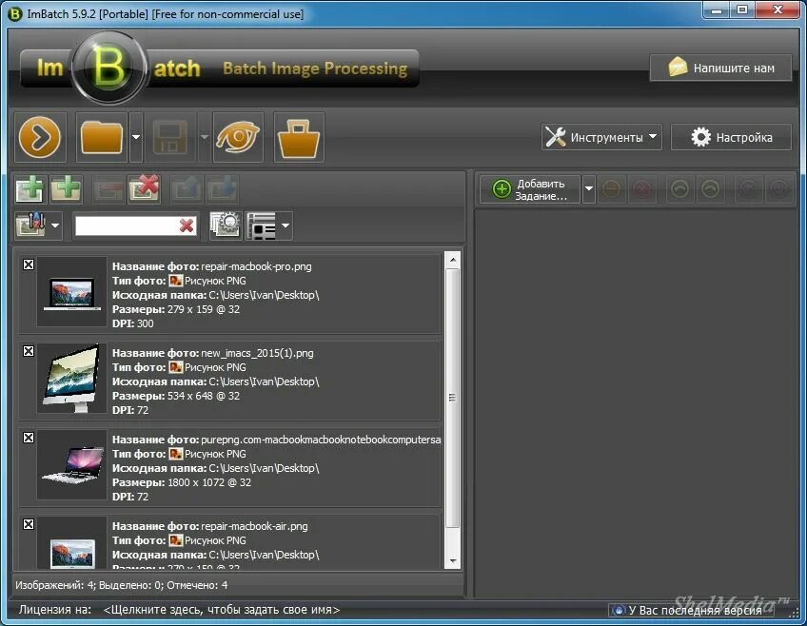Uncheck repair-macbook-pro.png checkbox

tap(29, 264)
